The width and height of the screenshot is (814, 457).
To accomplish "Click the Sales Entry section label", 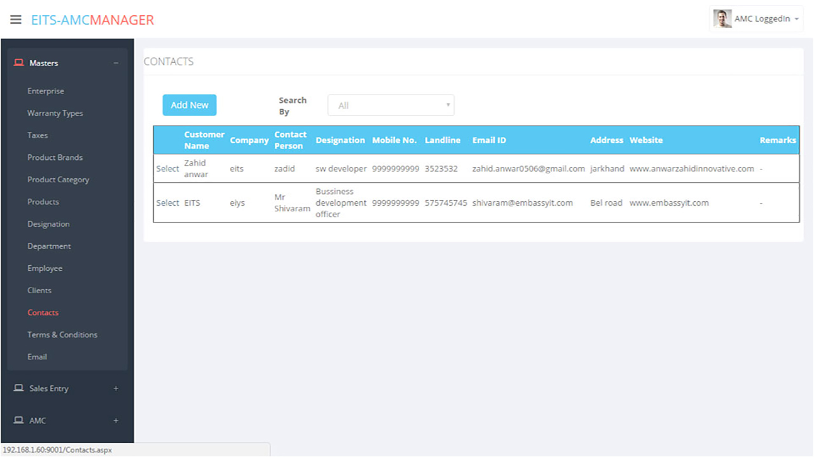I will tap(48, 388).
